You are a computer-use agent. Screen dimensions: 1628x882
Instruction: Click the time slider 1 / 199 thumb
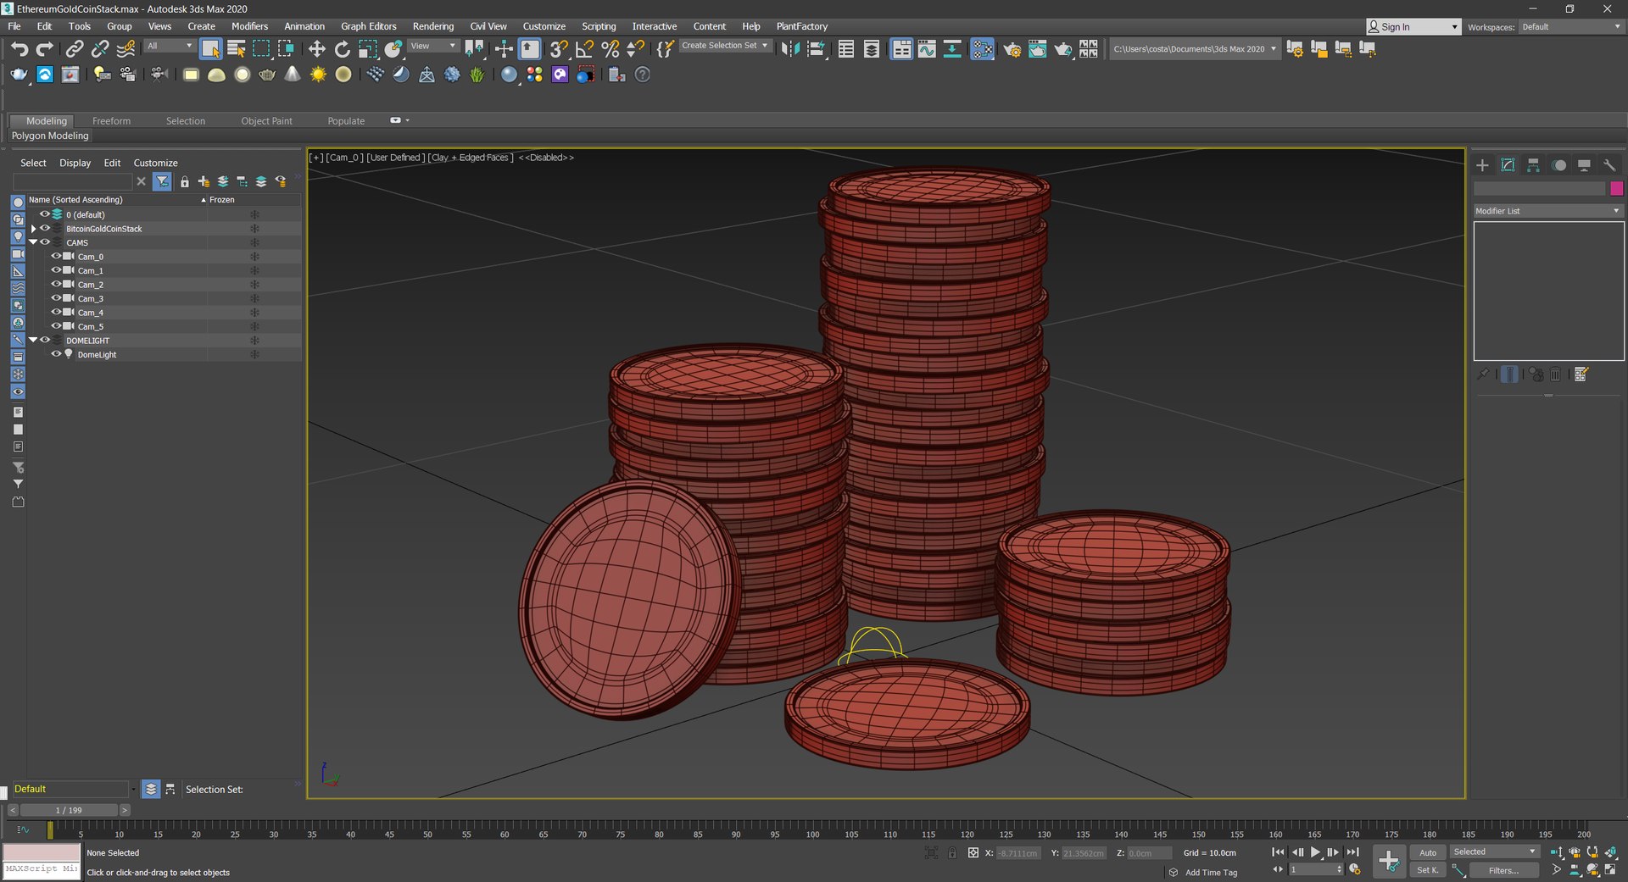pyautogui.click(x=69, y=810)
